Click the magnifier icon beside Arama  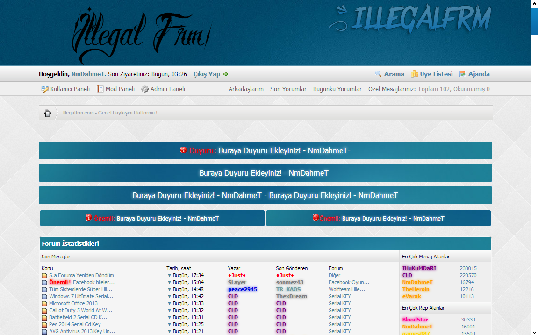pos(379,74)
